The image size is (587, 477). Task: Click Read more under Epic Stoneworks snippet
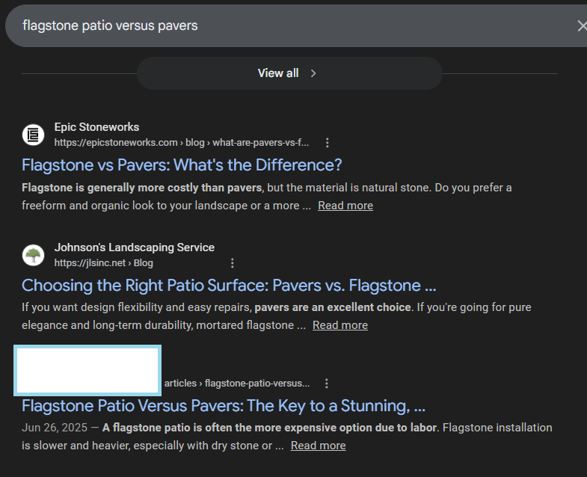coord(345,206)
